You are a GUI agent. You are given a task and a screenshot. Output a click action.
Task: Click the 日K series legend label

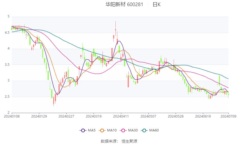tap(157, 4)
